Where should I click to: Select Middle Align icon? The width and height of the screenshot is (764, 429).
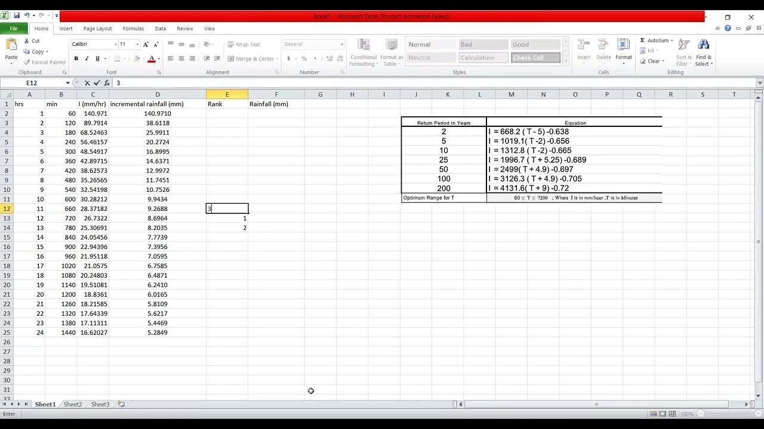181,44
